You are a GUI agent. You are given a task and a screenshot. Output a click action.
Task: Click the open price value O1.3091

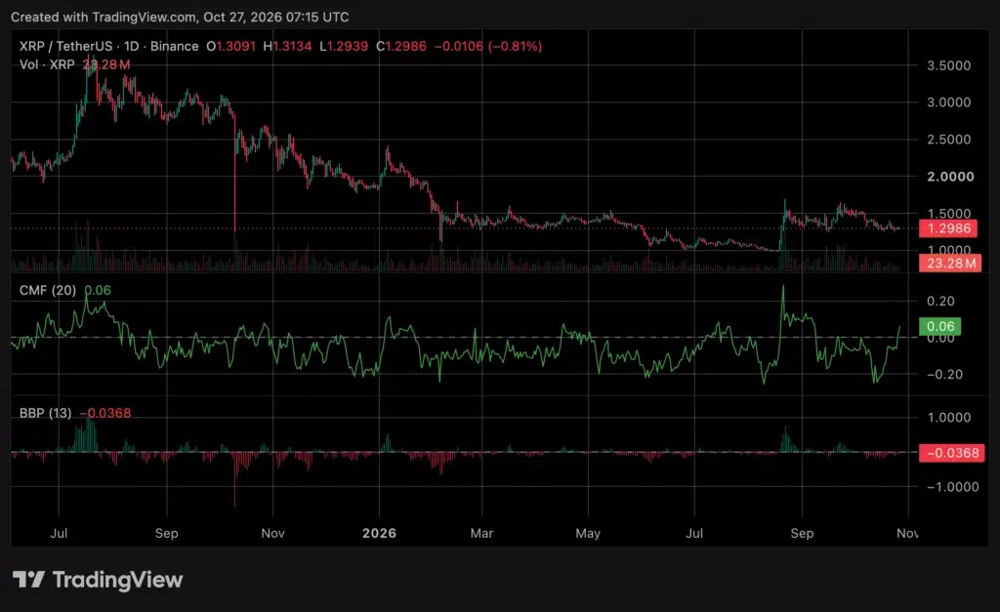pyautogui.click(x=230, y=46)
